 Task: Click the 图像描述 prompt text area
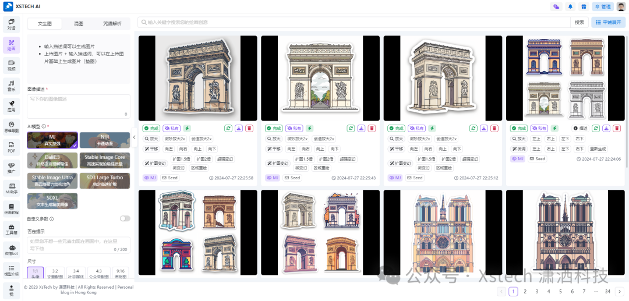79,106
